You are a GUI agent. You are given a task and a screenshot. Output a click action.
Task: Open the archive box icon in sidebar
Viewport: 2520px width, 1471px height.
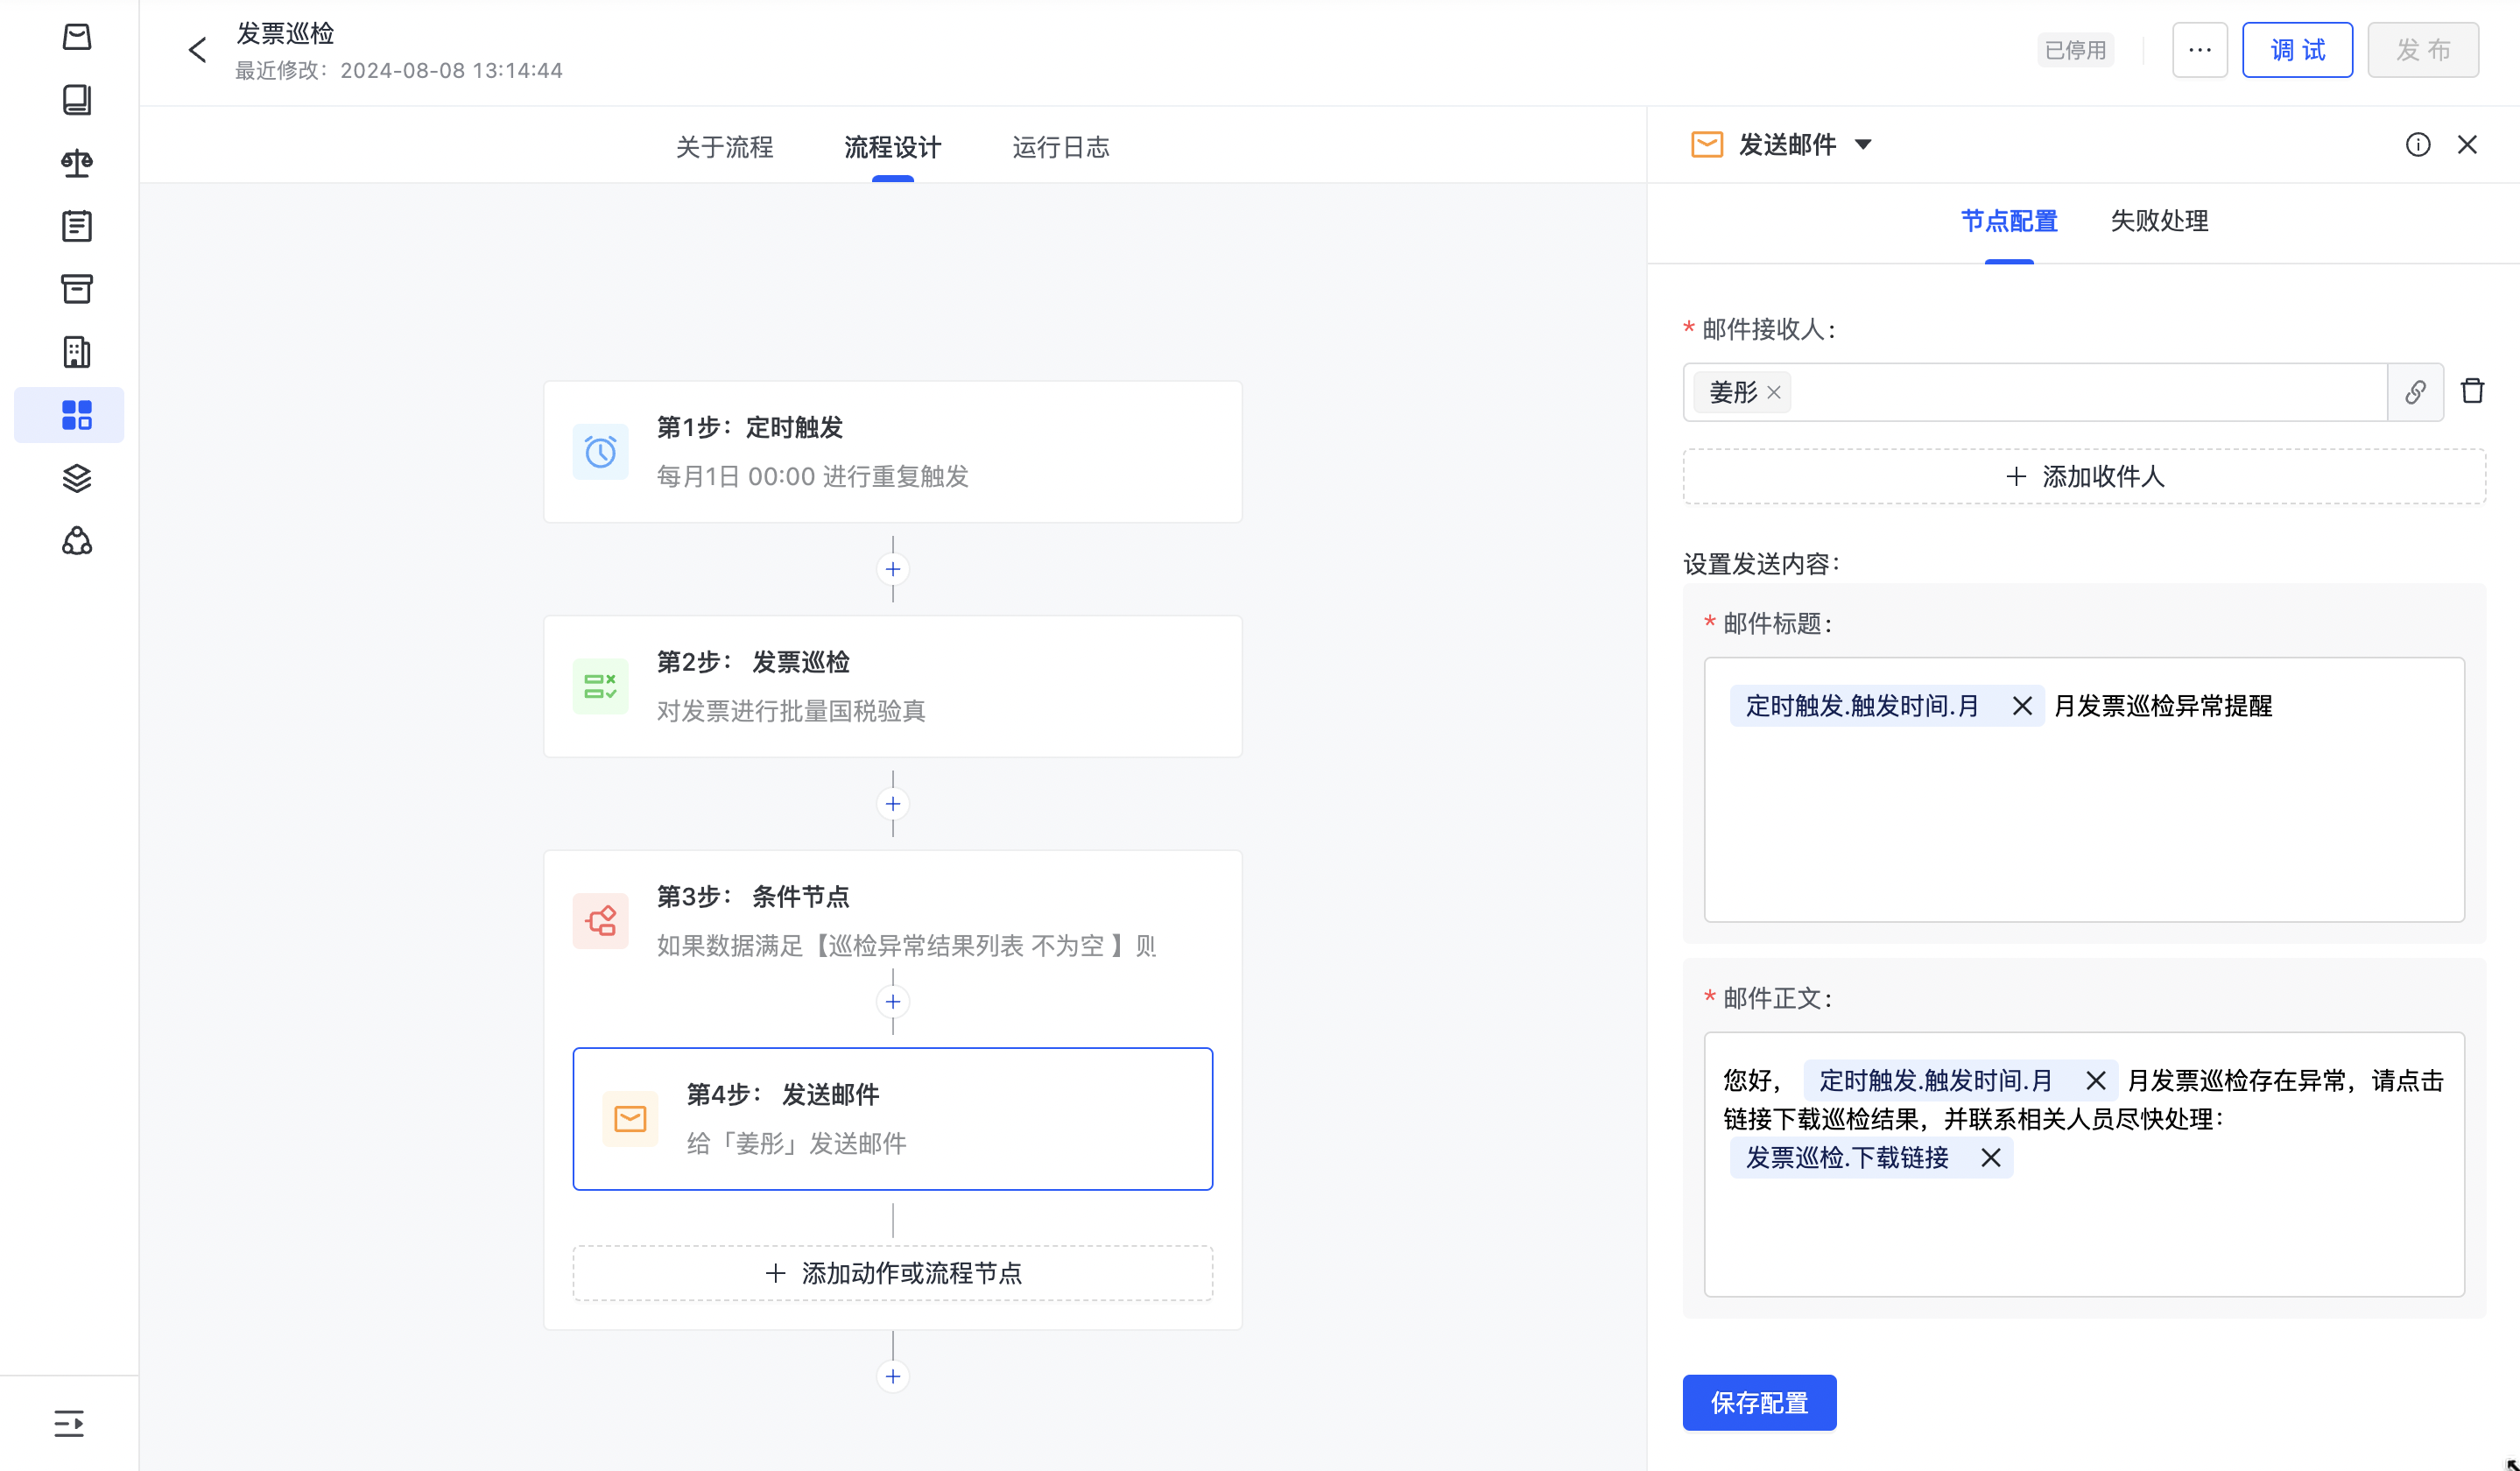(77, 289)
